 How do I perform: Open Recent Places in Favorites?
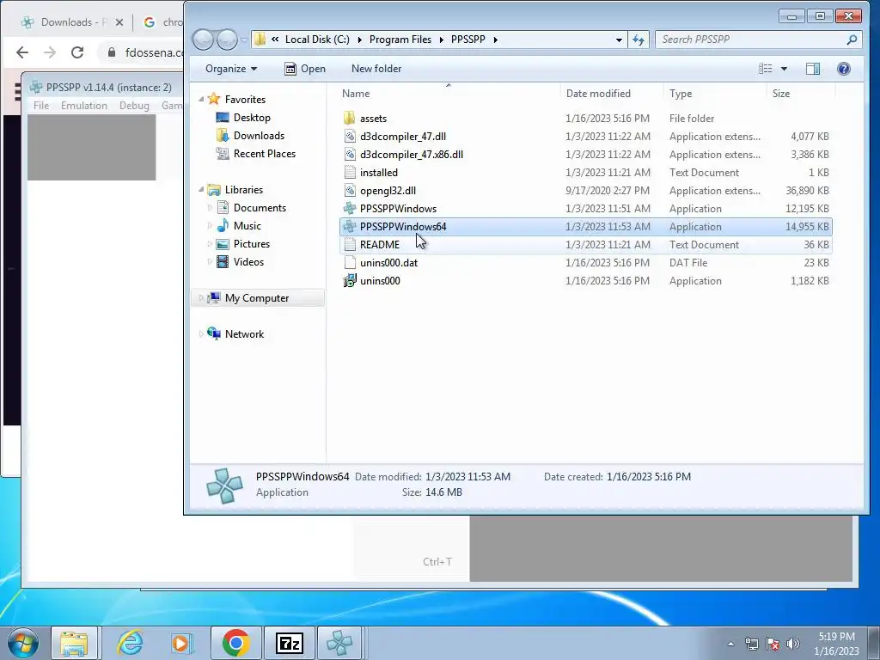(x=265, y=153)
